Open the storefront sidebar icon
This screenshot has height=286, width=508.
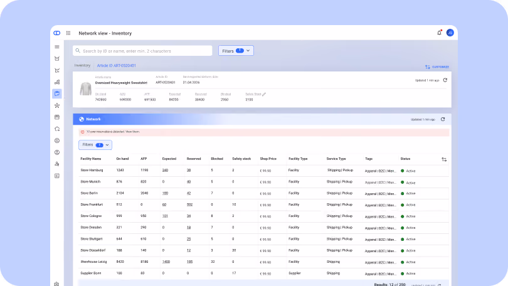pyautogui.click(x=57, y=117)
